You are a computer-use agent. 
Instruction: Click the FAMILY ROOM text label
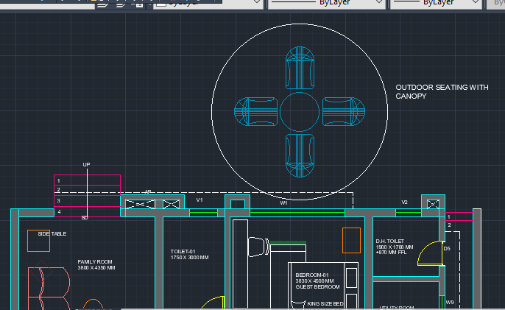tap(95, 262)
